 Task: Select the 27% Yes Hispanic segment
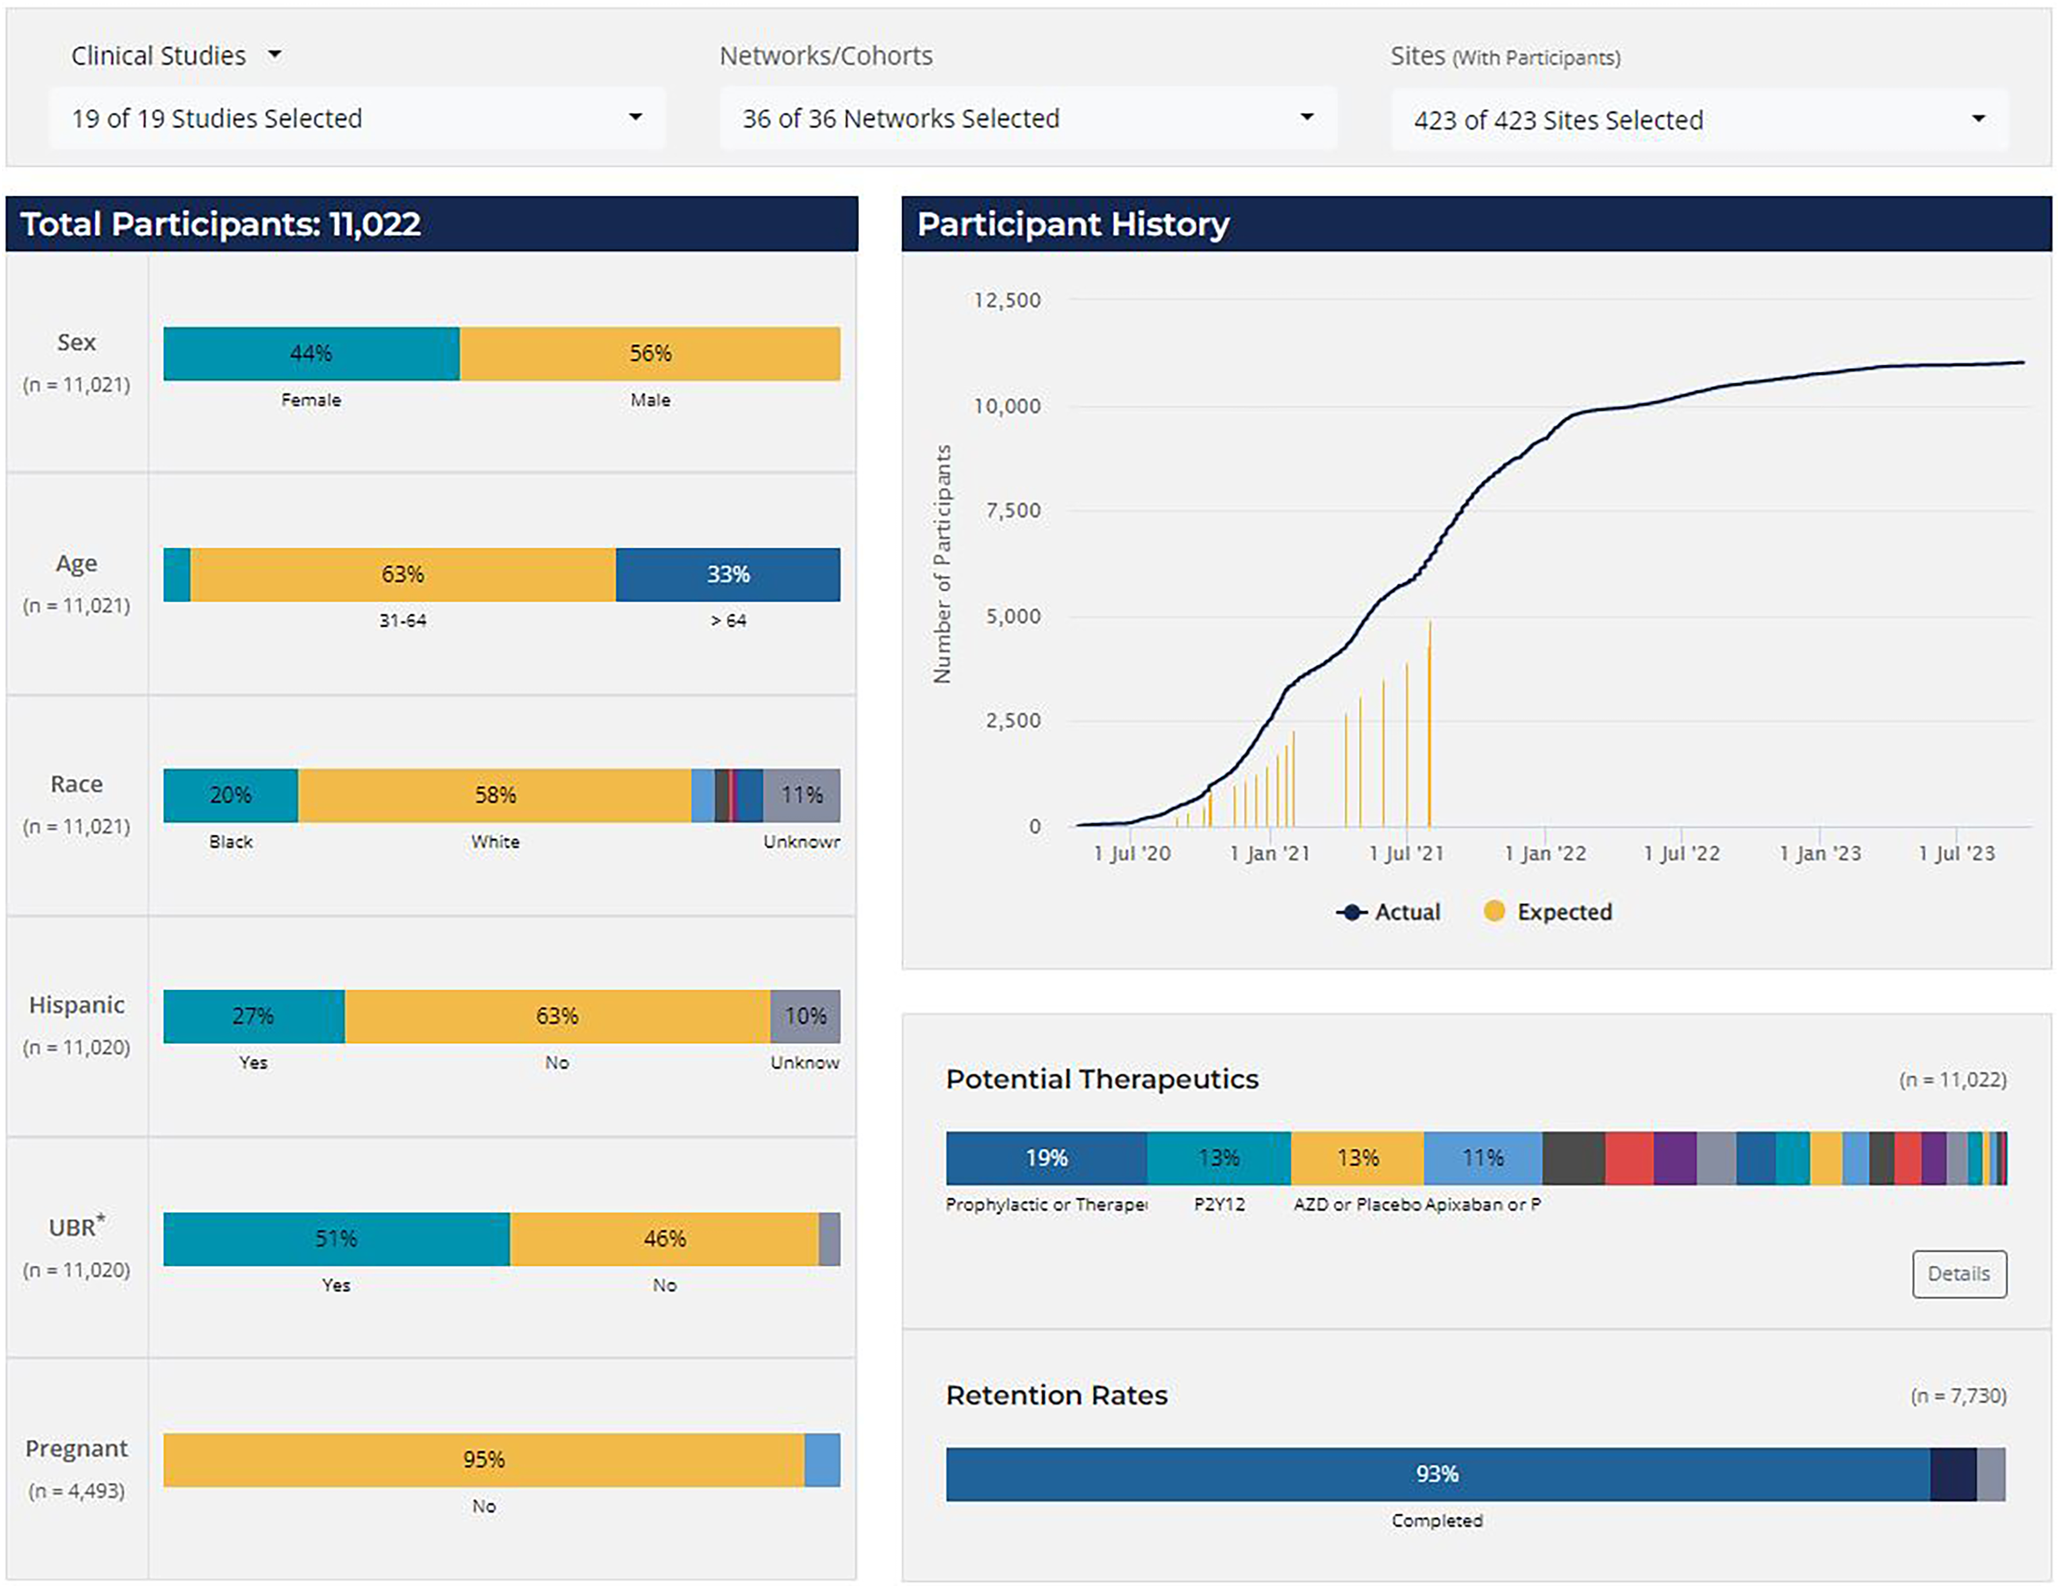pyautogui.click(x=253, y=1017)
